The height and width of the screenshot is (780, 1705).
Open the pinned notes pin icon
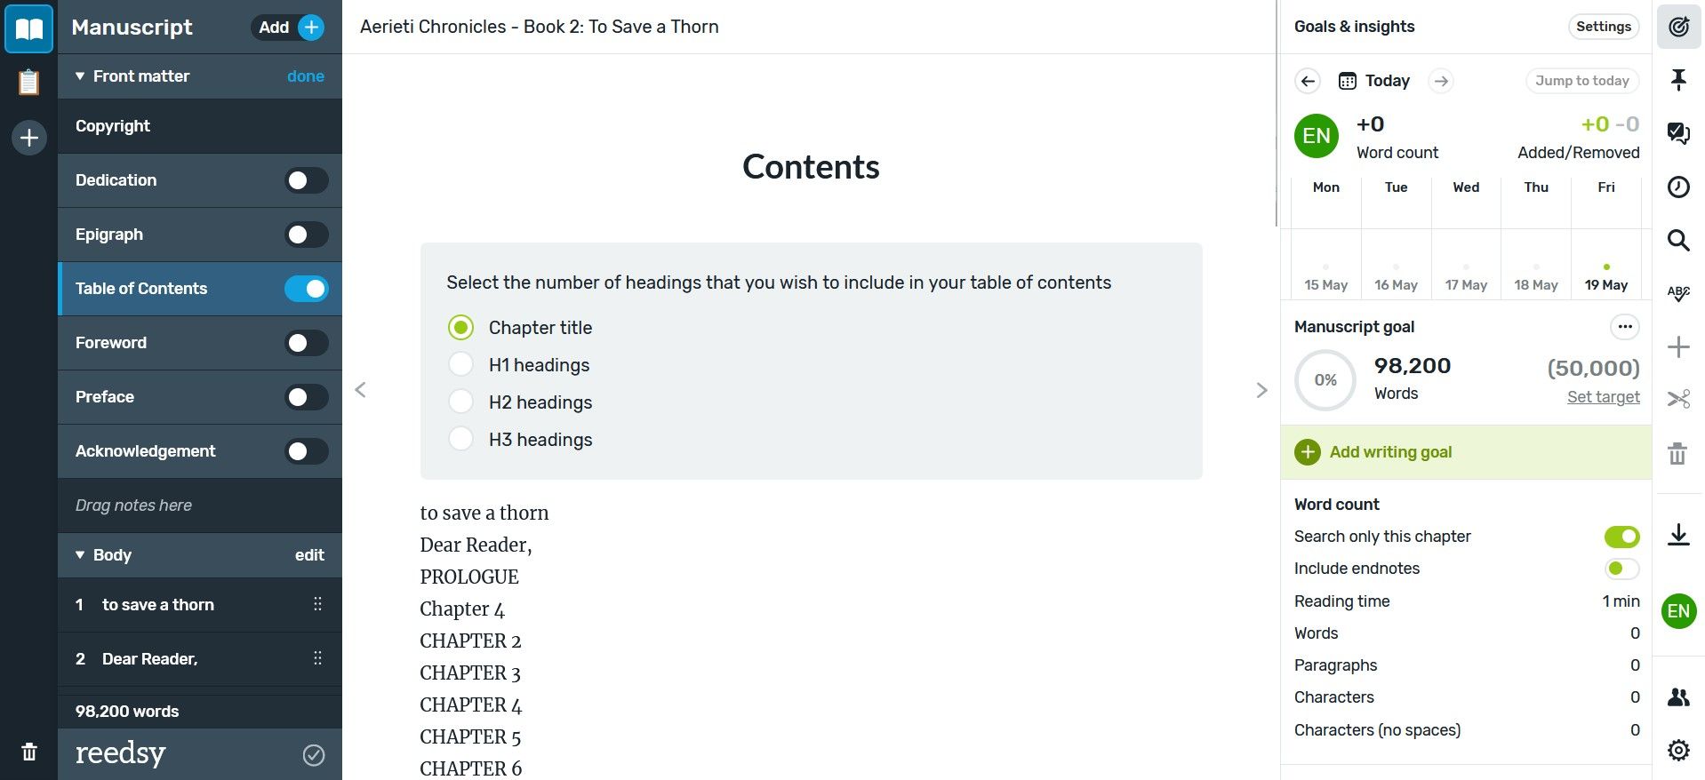1678,80
